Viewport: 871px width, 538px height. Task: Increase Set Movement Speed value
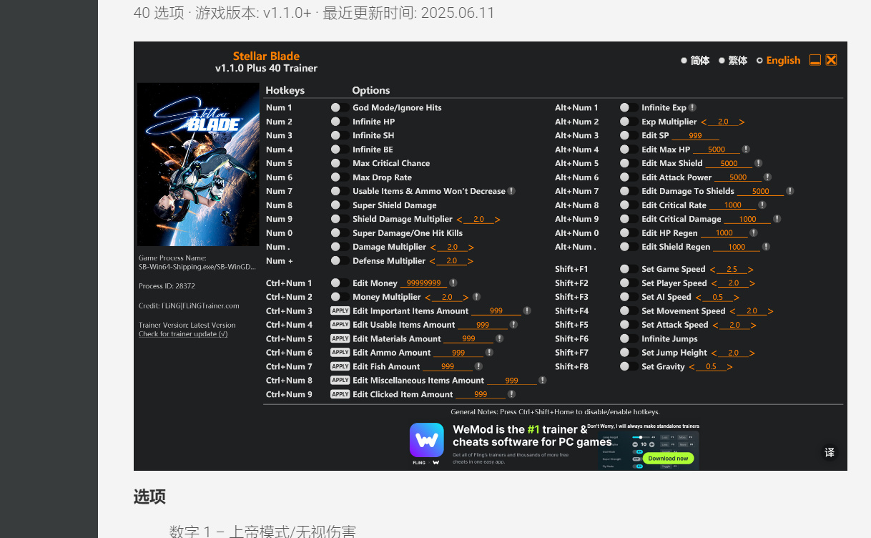[x=770, y=311]
